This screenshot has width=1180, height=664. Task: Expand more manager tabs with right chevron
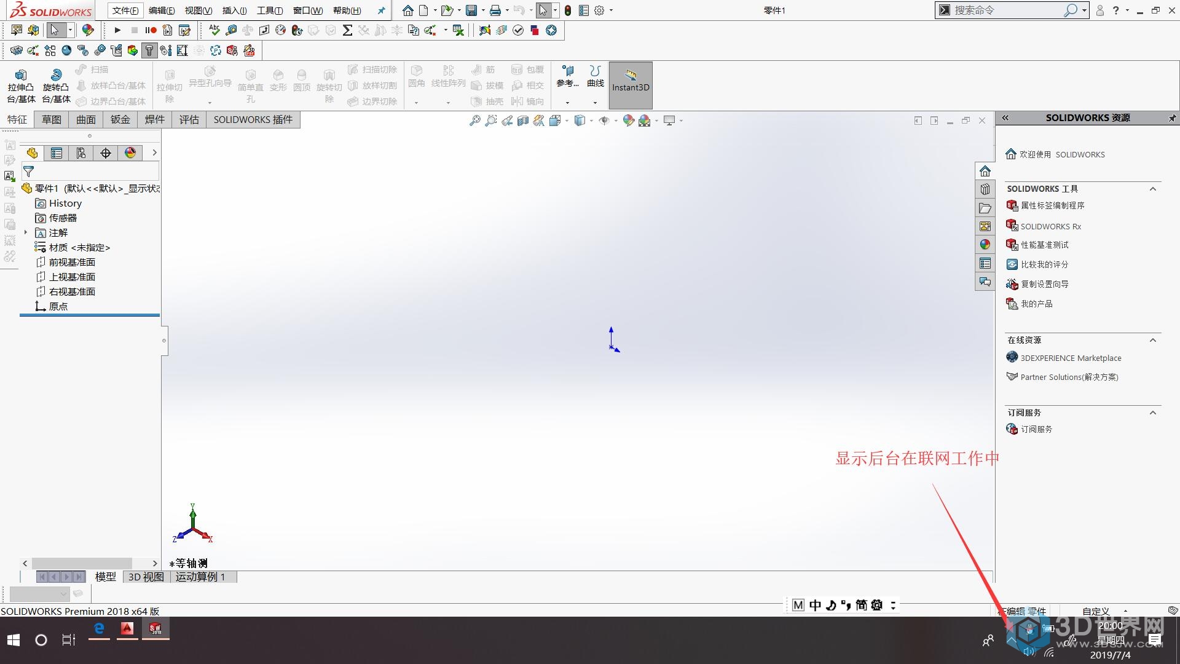[154, 152]
